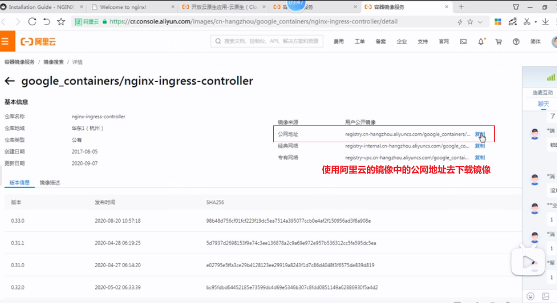557x303 pixels.
Task: Open the 支持 top menu
Action: click(x=422, y=41)
